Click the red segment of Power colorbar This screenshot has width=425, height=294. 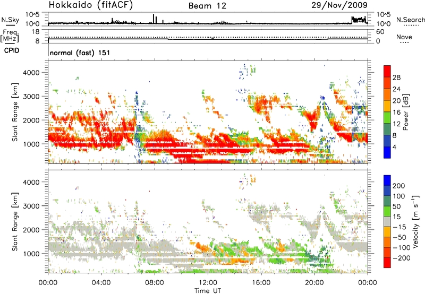(387, 71)
